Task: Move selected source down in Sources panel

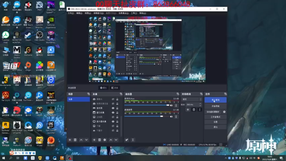Action: 116,140
